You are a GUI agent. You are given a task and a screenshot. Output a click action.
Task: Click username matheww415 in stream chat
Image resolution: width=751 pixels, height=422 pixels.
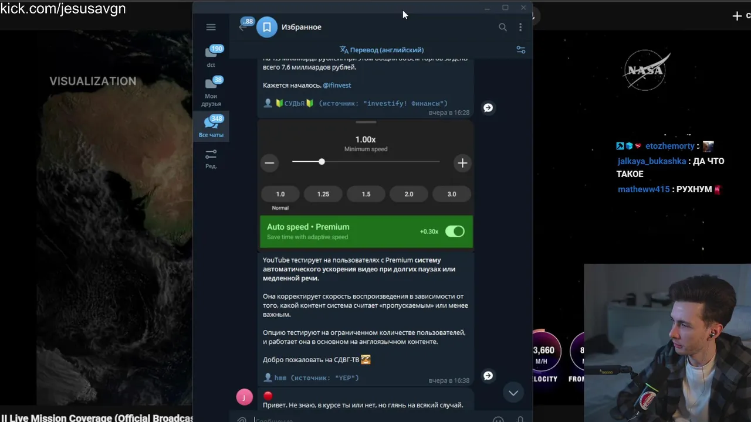pyautogui.click(x=644, y=189)
